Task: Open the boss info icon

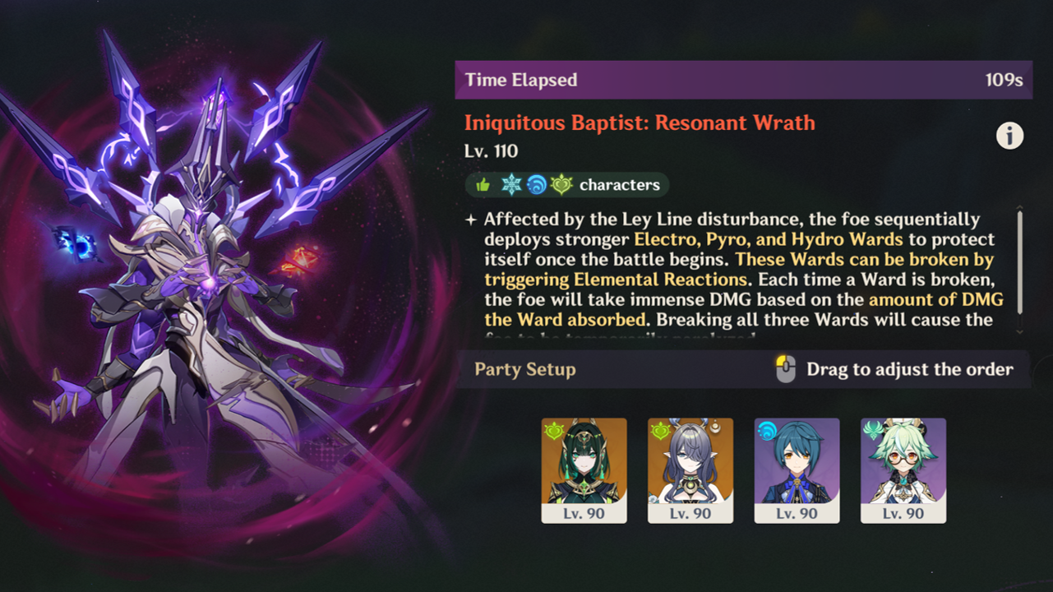Action: pos(1009,136)
